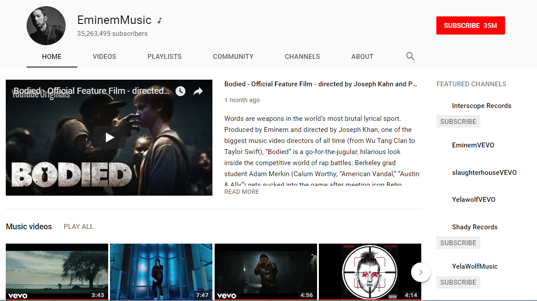Screen dimensions: 537x301
Task: Open the COMMUNITY tab
Action: (x=233, y=57)
